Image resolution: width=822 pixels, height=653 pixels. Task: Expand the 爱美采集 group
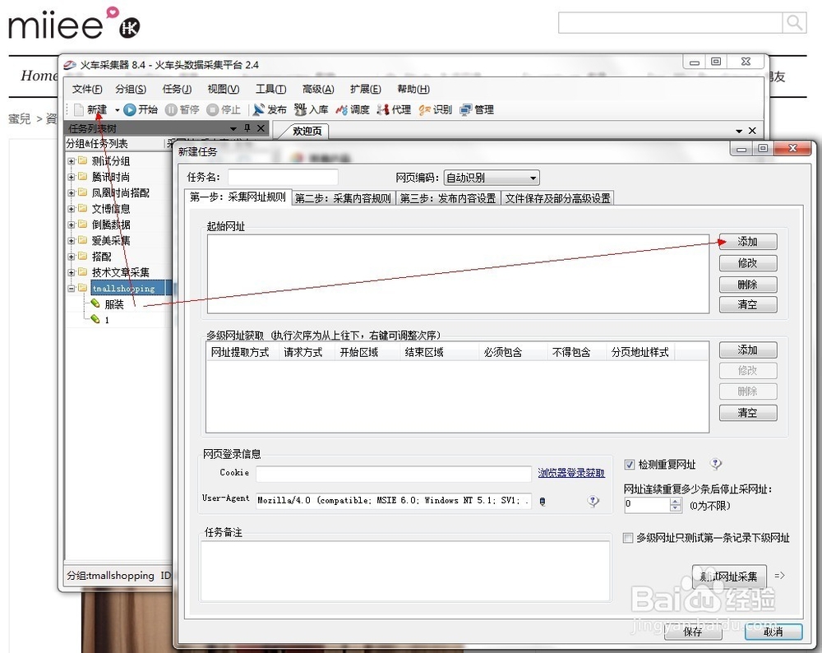point(71,241)
